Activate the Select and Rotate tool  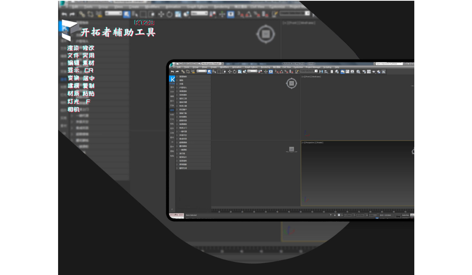(235, 71)
